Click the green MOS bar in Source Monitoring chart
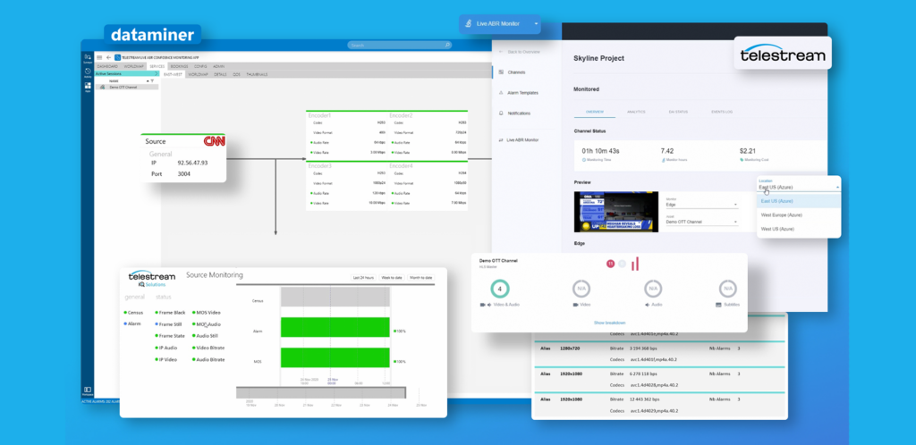916x445 pixels. click(x=335, y=357)
